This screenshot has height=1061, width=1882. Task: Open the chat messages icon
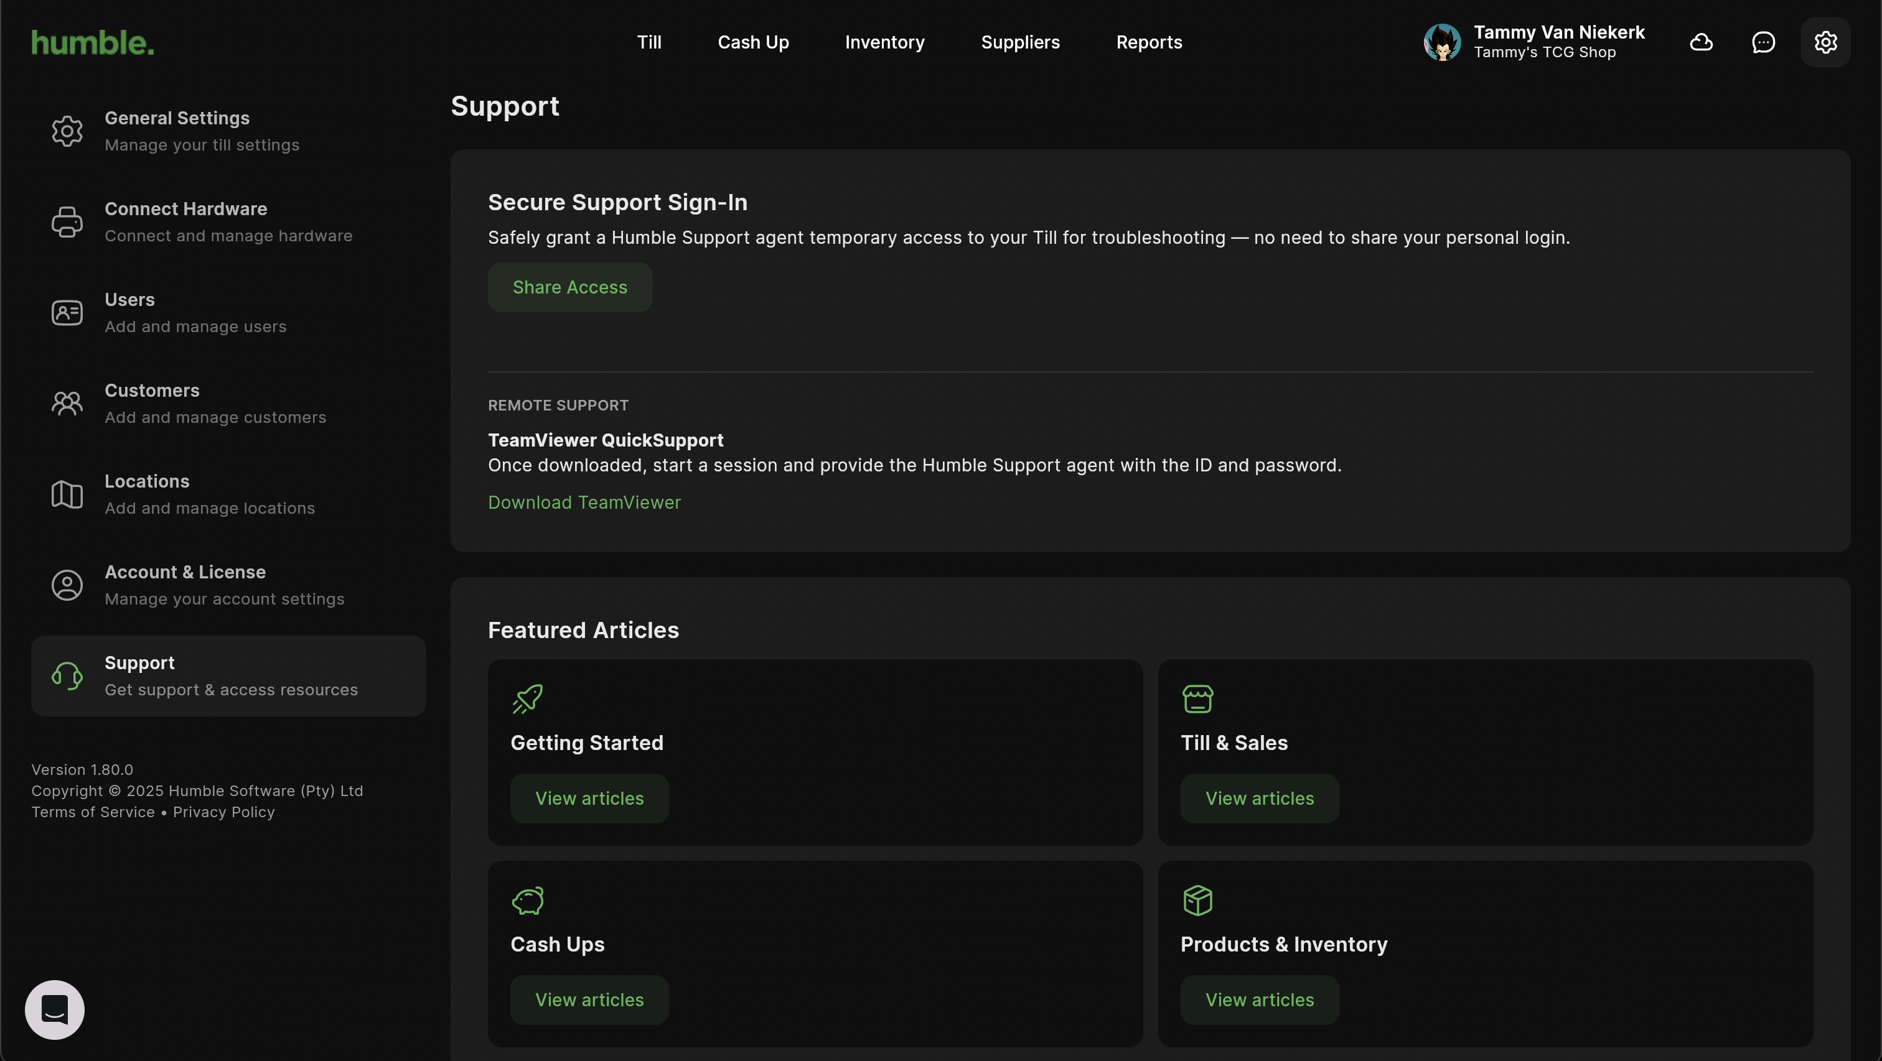coord(1763,42)
